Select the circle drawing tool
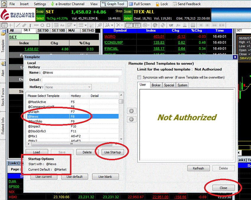 point(42,25)
